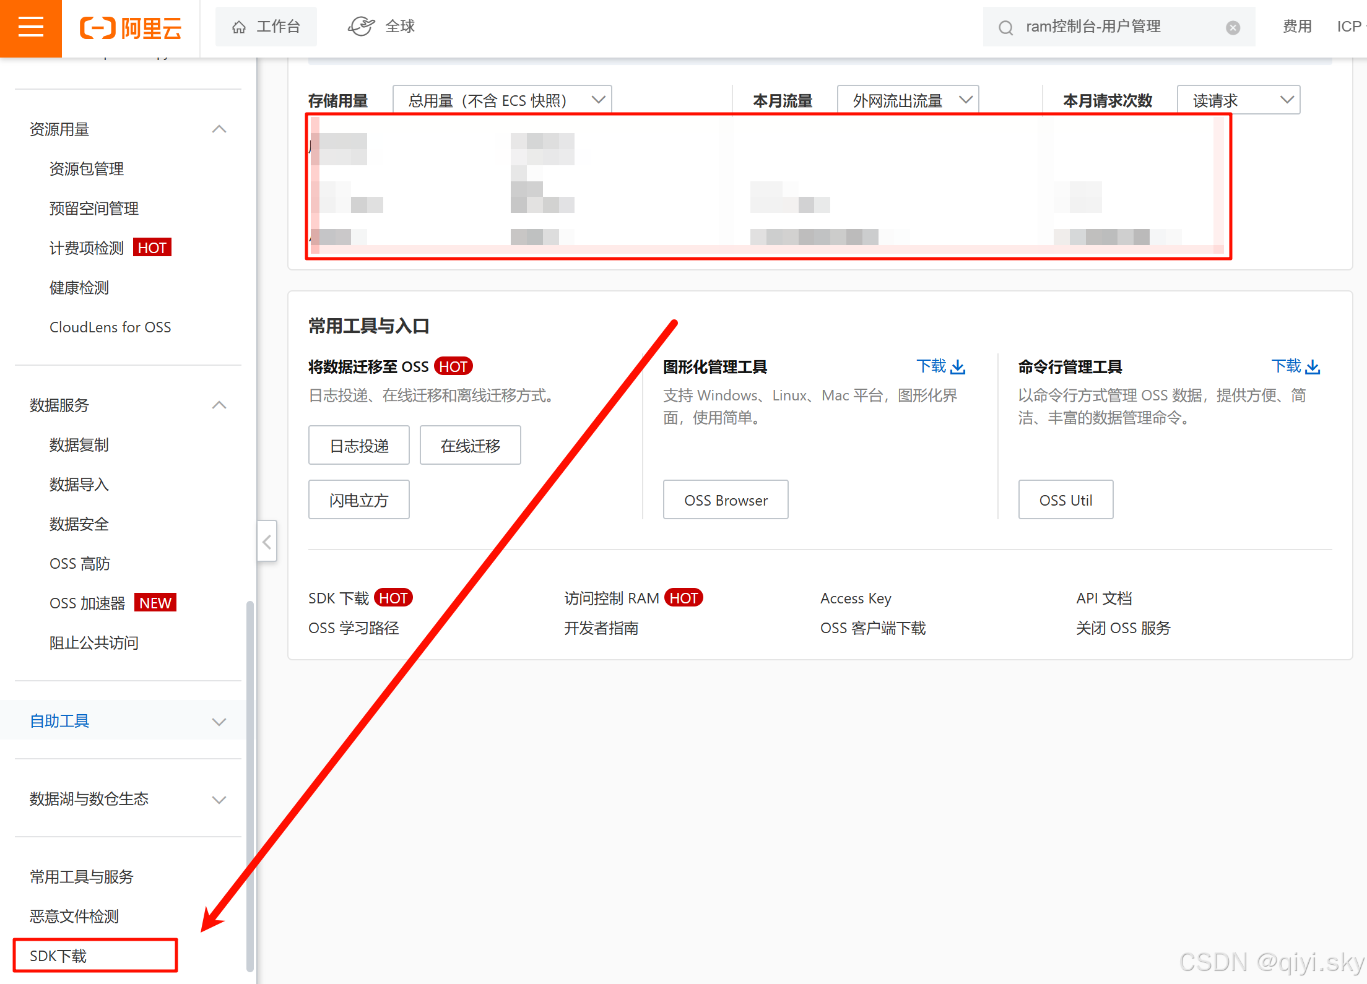The height and width of the screenshot is (984, 1367).
Task: Open the 费用 menu item
Action: coord(1297,27)
